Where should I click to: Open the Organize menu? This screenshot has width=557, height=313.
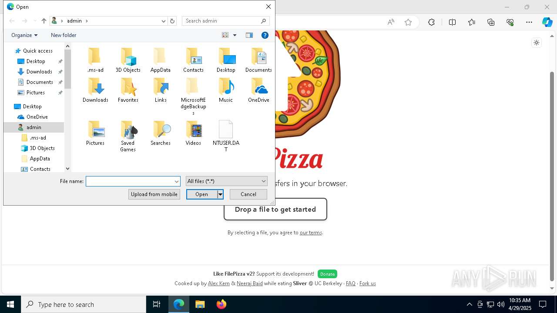(24, 35)
